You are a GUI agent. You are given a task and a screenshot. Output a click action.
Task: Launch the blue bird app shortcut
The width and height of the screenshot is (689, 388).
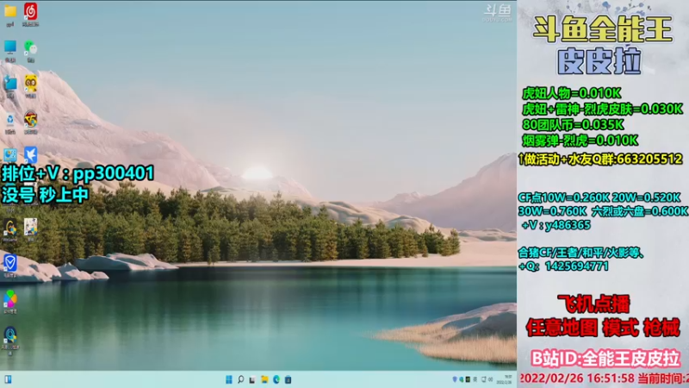click(x=30, y=155)
